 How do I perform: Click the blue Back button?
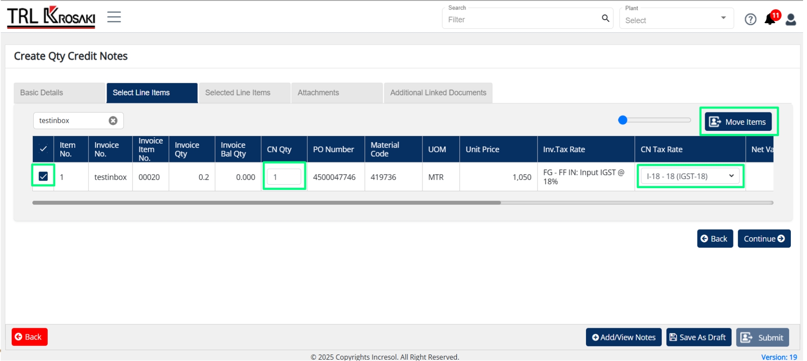click(715, 238)
